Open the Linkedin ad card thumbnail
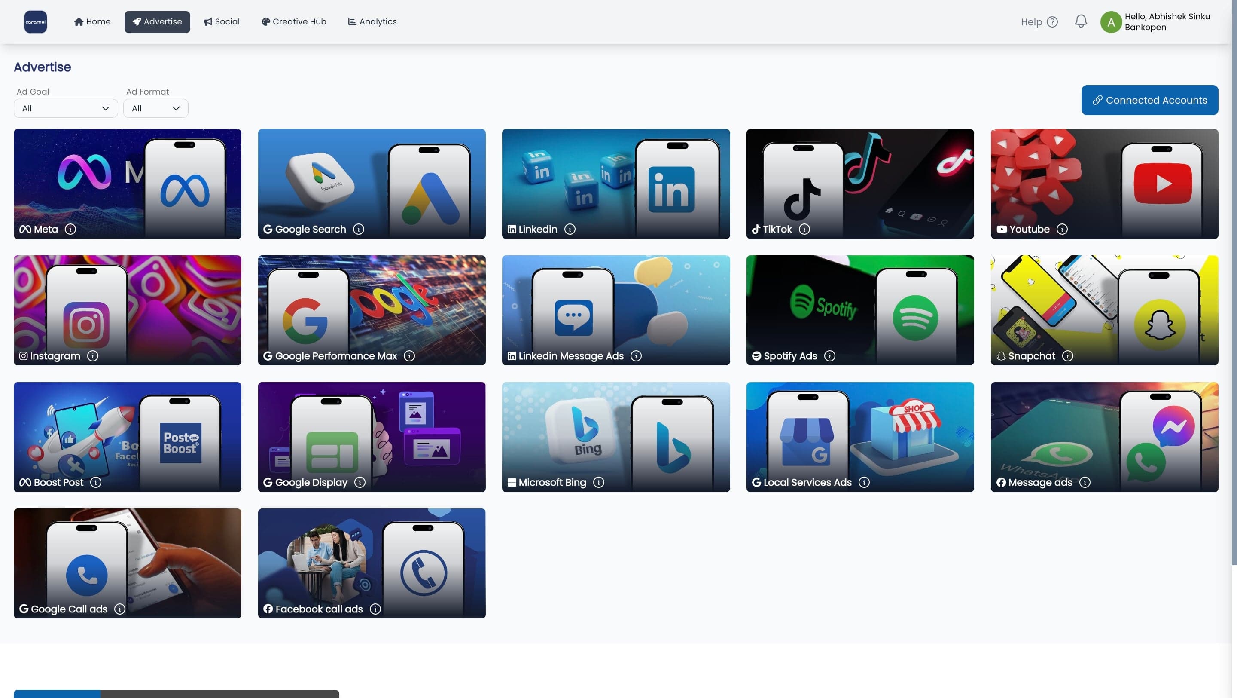 tap(615, 184)
